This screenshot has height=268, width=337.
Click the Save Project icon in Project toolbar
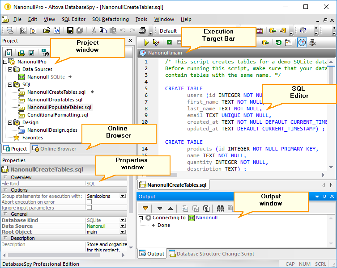[x=31, y=53]
